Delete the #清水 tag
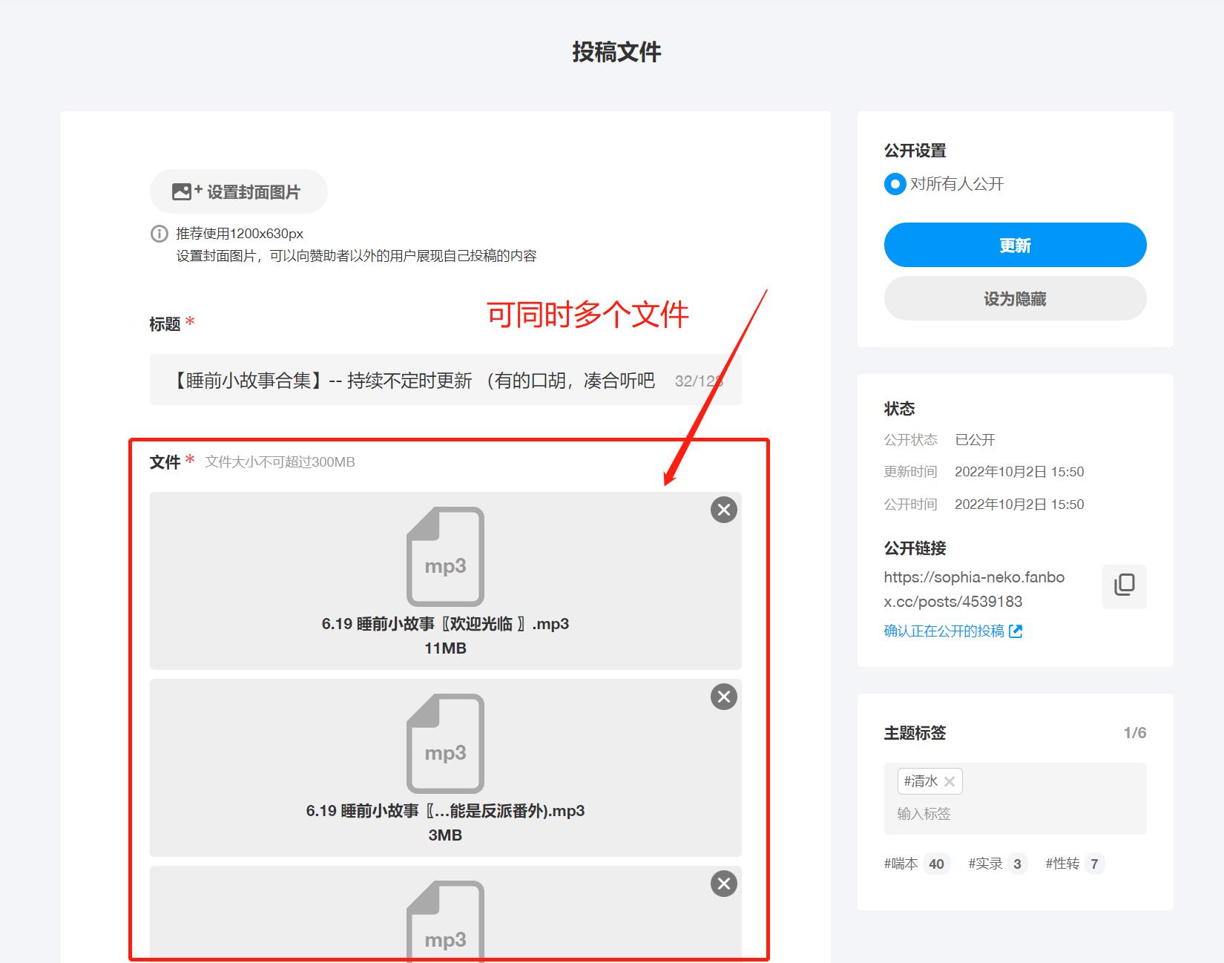The image size is (1224, 963). (950, 781)
